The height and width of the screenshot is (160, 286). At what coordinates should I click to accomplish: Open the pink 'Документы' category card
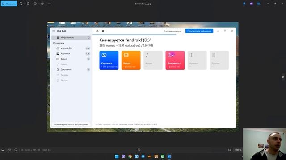coord(175,60)
